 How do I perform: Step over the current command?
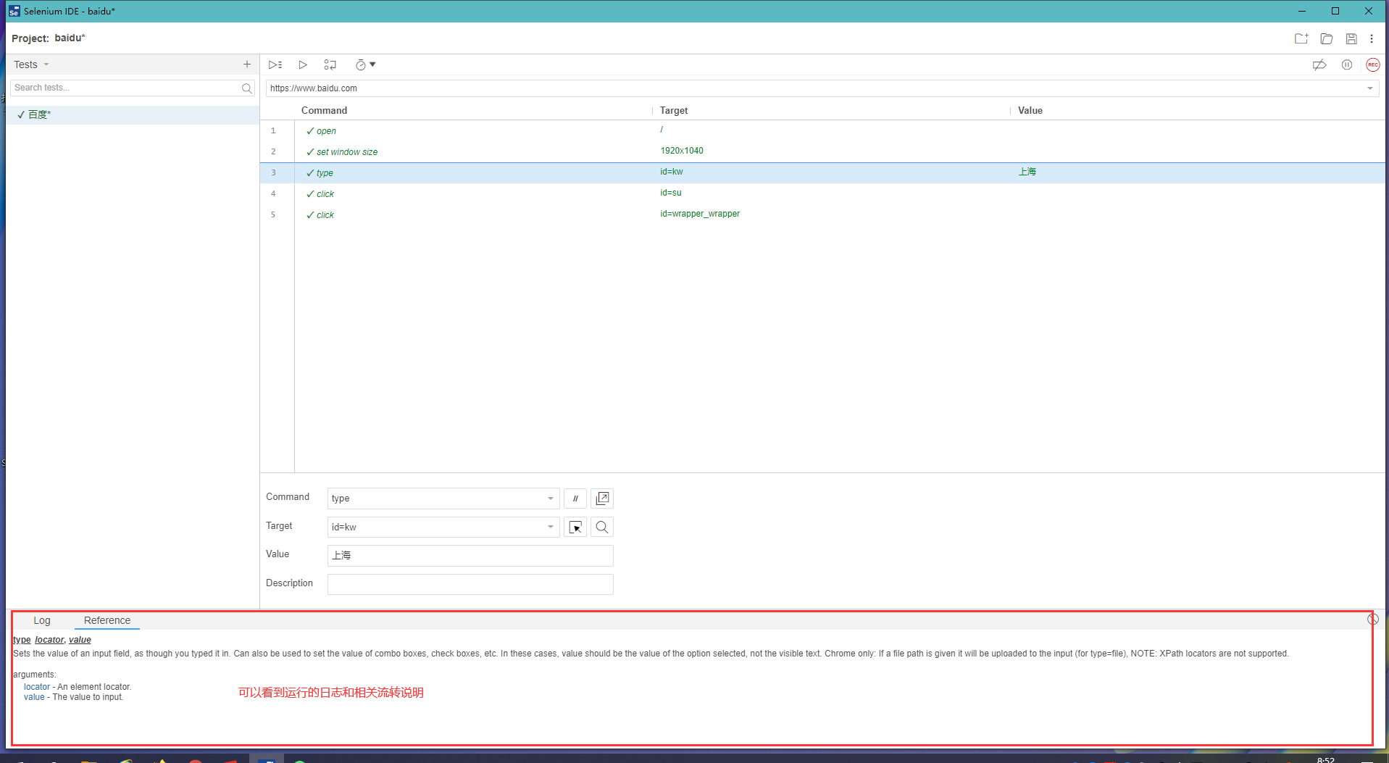tap(330, 64)
